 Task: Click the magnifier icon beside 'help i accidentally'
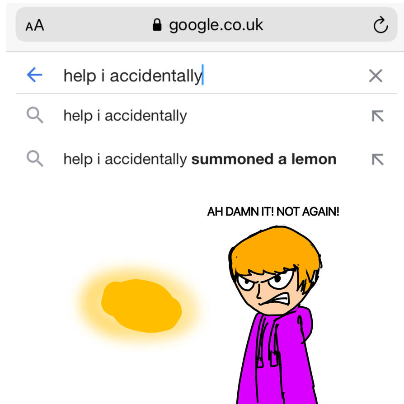35,115
